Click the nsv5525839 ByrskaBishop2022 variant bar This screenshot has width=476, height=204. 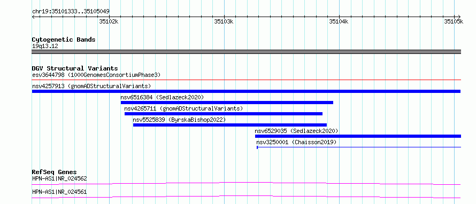(x=230, y=125)
